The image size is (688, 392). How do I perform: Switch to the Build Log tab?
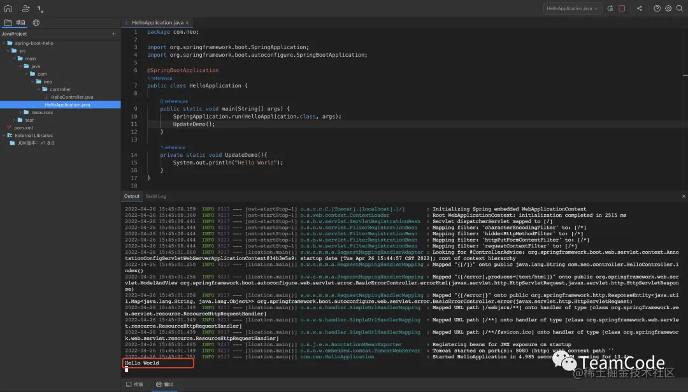click(156, 196)
